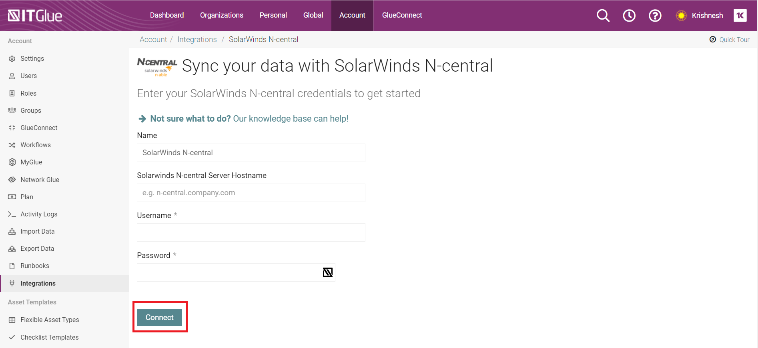
Task: Click the Quick Tour compass icon
Action: click(713, 39)
